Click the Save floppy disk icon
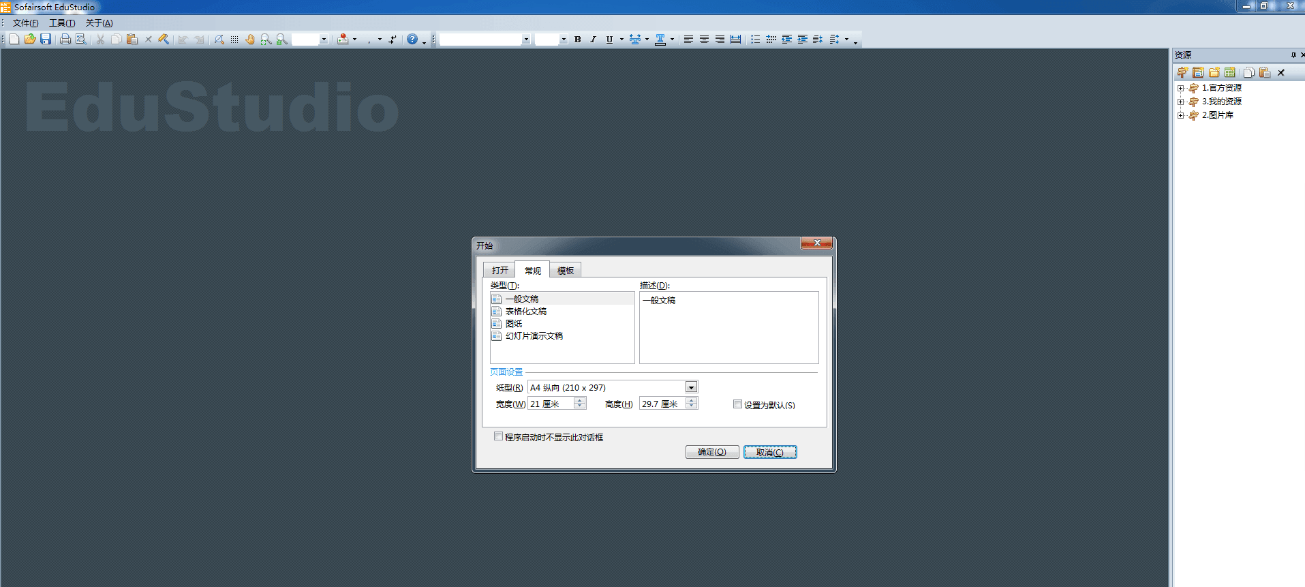This screenshot has width=1305, height=587. [46, 40]
